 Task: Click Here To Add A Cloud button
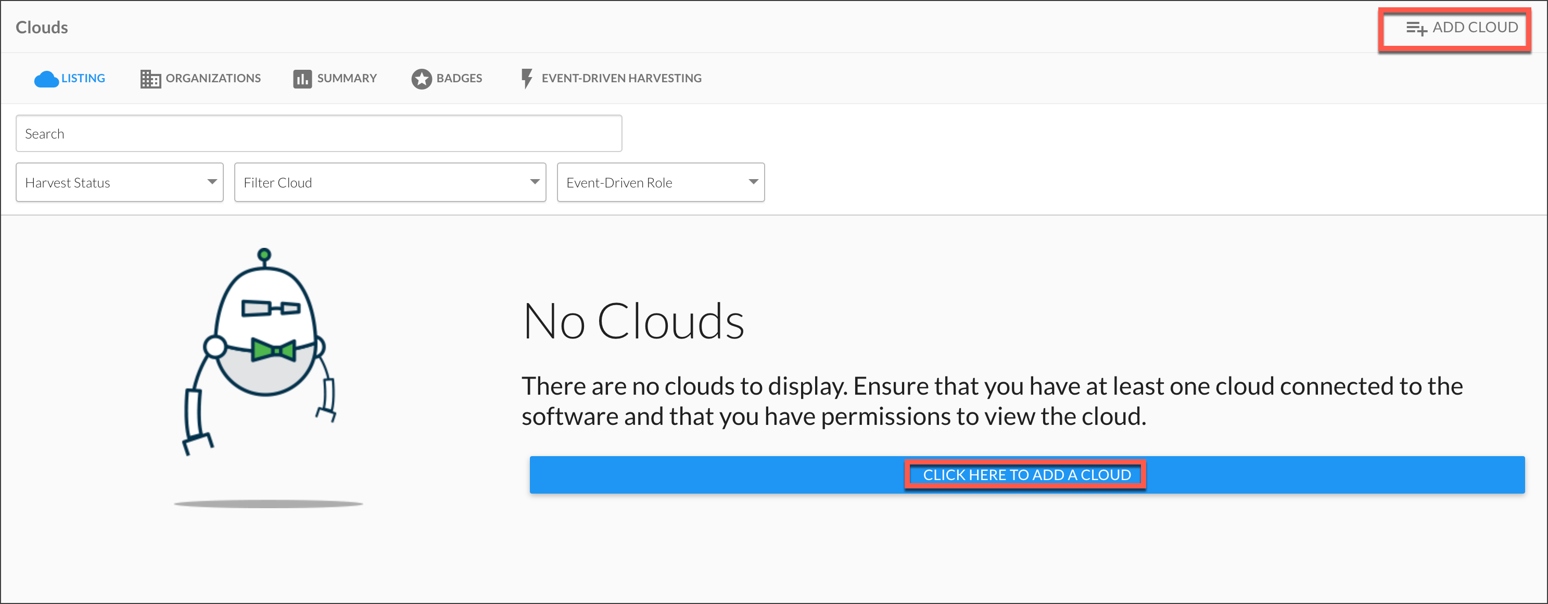point(1026,475)
